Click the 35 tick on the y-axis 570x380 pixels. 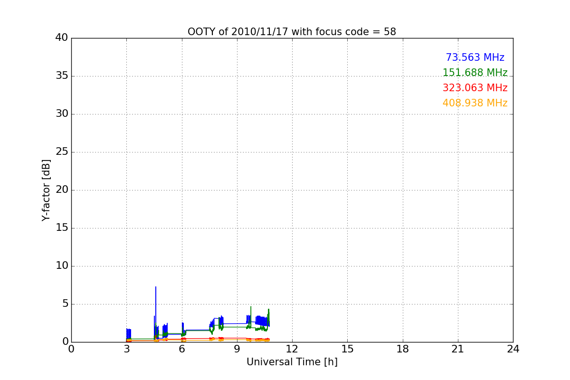pyautogui.click(x=62, y=76)
